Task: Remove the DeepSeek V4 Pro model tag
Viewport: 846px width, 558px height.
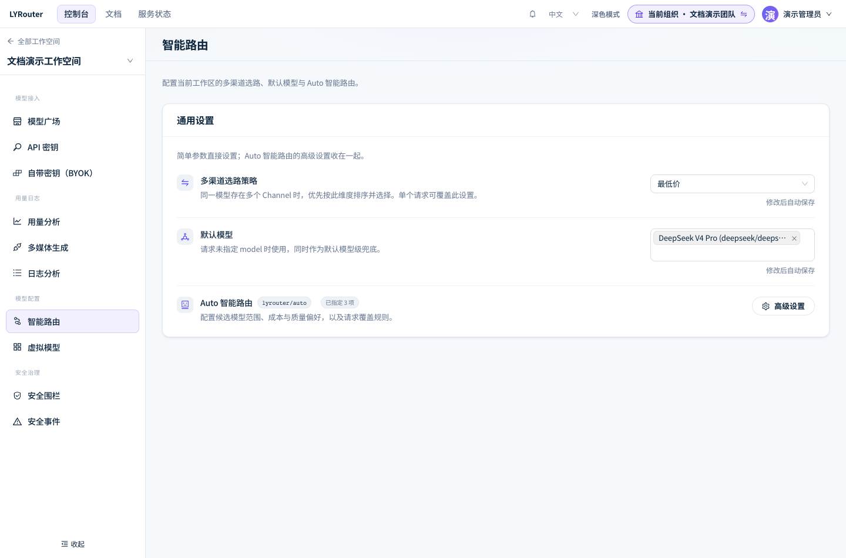Action: click(794, 238)
